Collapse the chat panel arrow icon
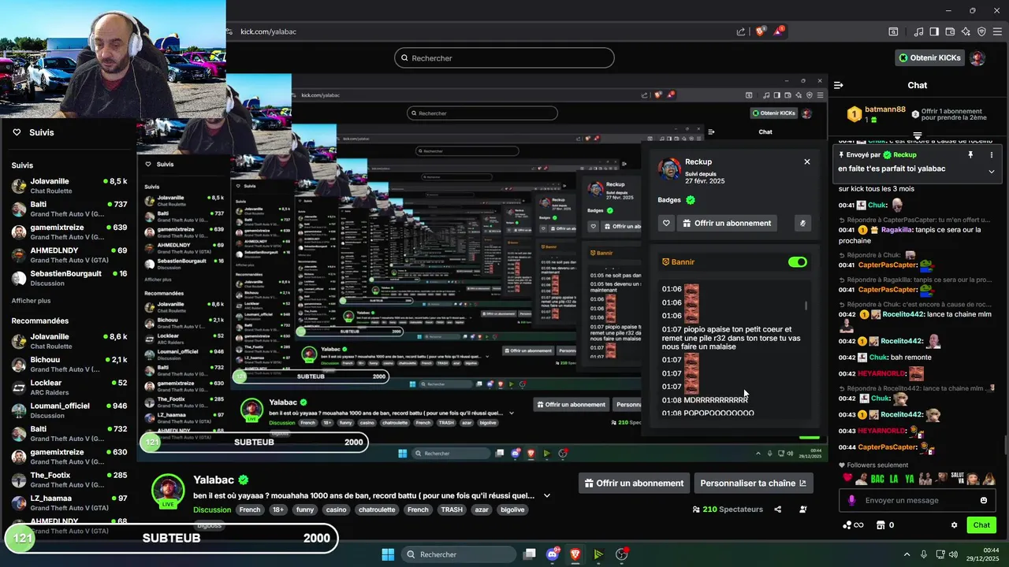 pos(839,85)
